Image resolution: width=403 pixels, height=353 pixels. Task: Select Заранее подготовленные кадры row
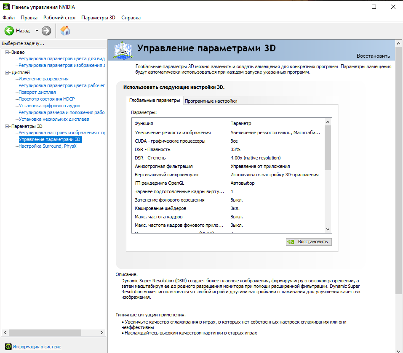click(228, 191)
